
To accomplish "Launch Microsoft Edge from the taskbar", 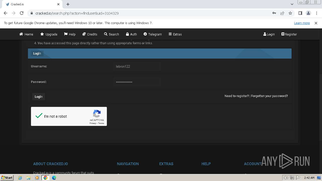I will (x=54, y=178).
